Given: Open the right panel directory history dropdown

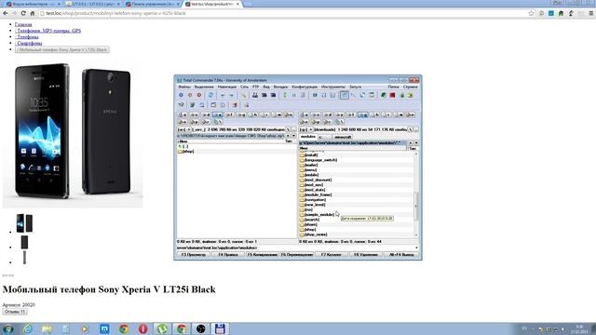Looking at the screenshot, I should [x=416, y=142].
